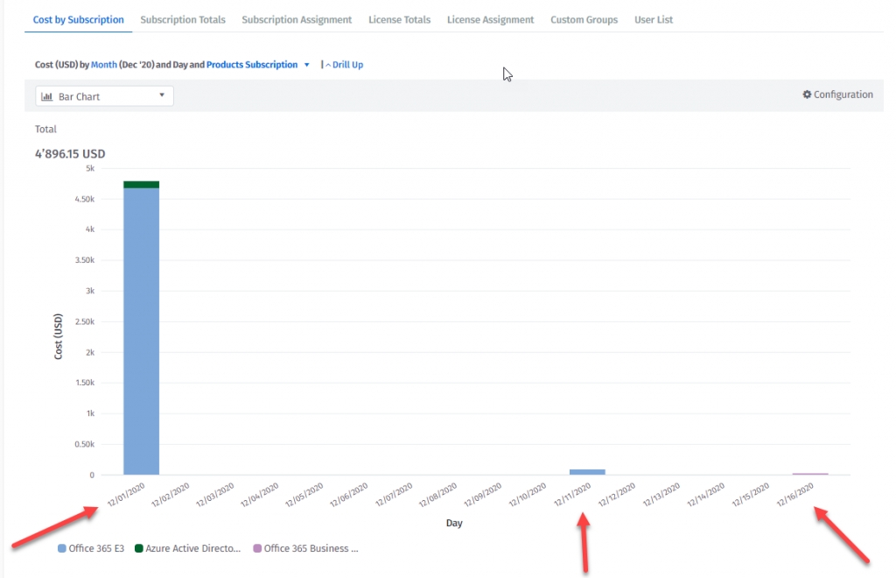The image size is (896, 578).
Task: Click the Products Subscription link
Action: tap(252, 65)
